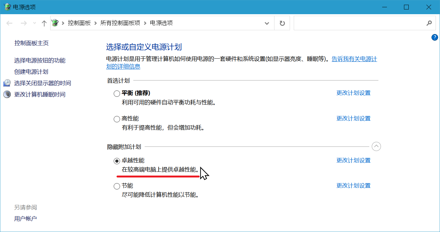Click the forward navigation arrow
The height and width of the screenshot is (232, 440).
(24, 23)
